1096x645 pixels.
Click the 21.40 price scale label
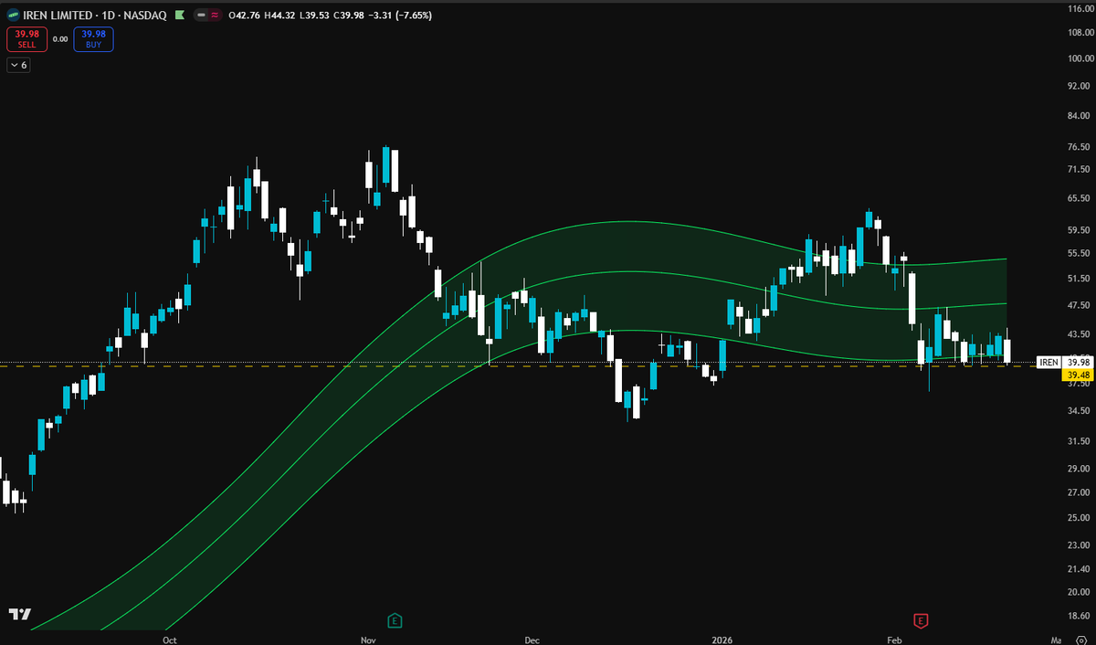(1080, 568)
